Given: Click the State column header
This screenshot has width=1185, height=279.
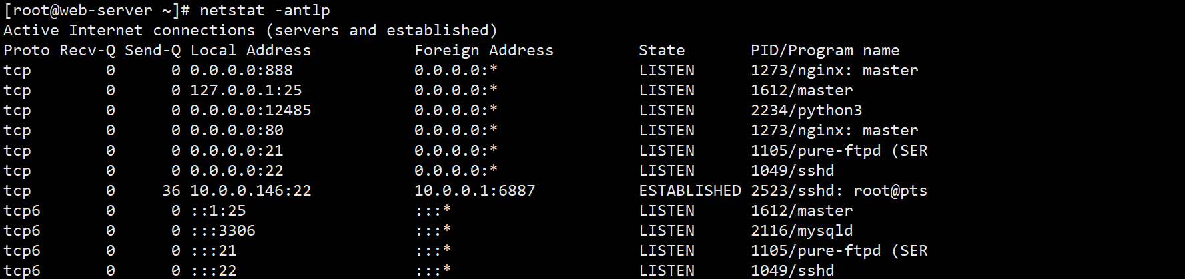Looking at the screenshot, I should [x=661, y=51].
